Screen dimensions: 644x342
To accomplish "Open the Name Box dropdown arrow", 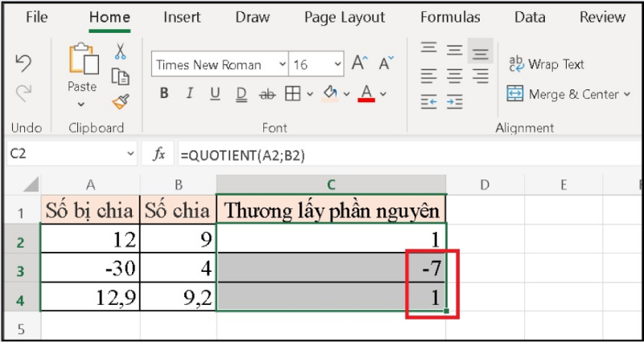I will click(130, 154).
